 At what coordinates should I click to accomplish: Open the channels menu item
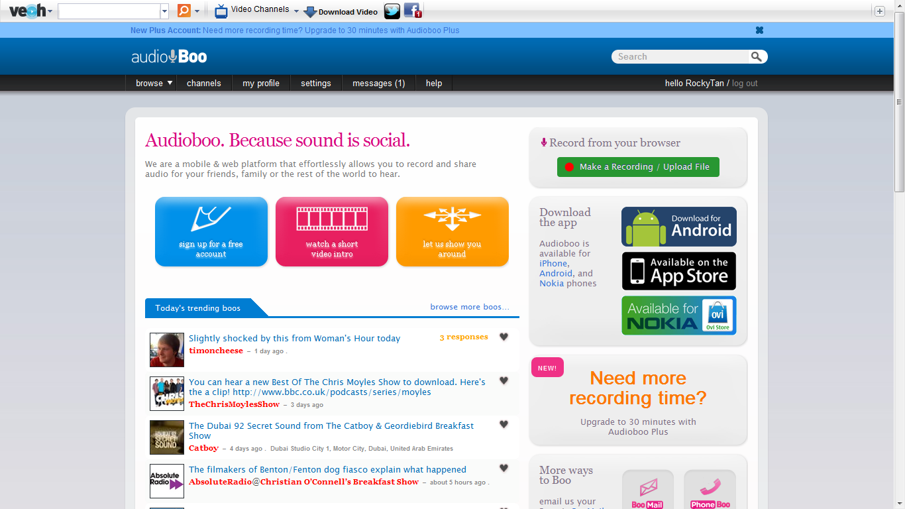(x=203, y=83)
